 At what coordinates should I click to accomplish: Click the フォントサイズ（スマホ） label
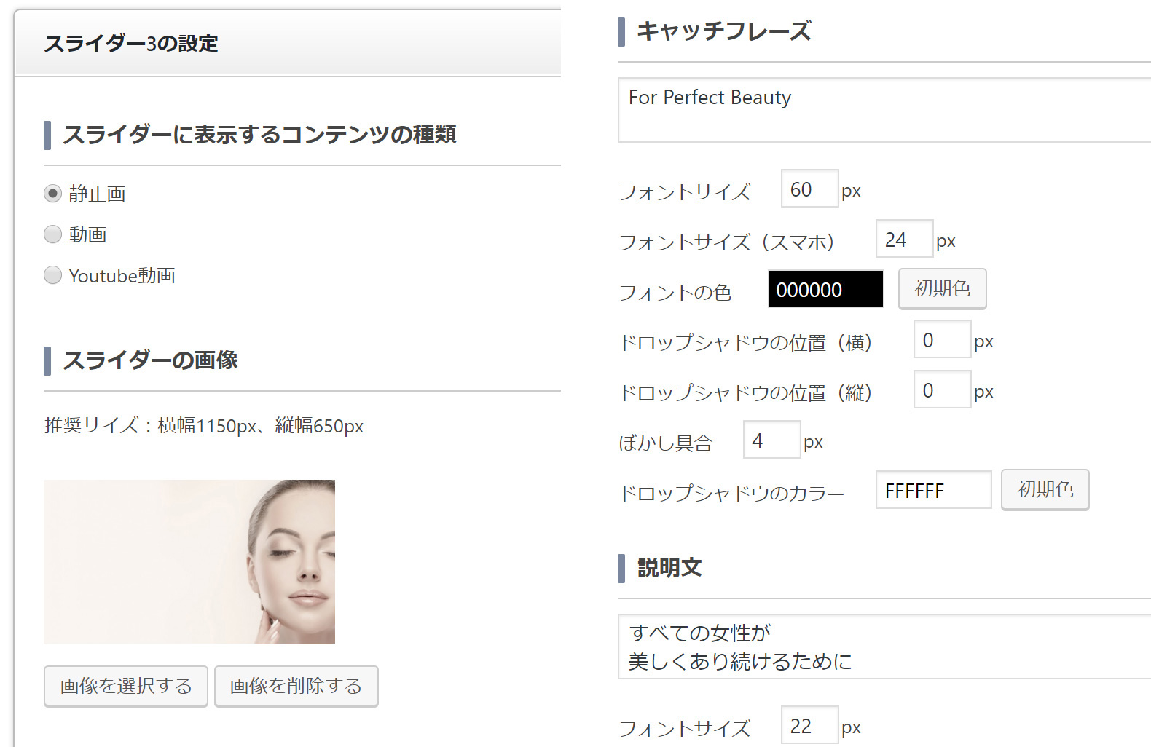pos(726,242)
